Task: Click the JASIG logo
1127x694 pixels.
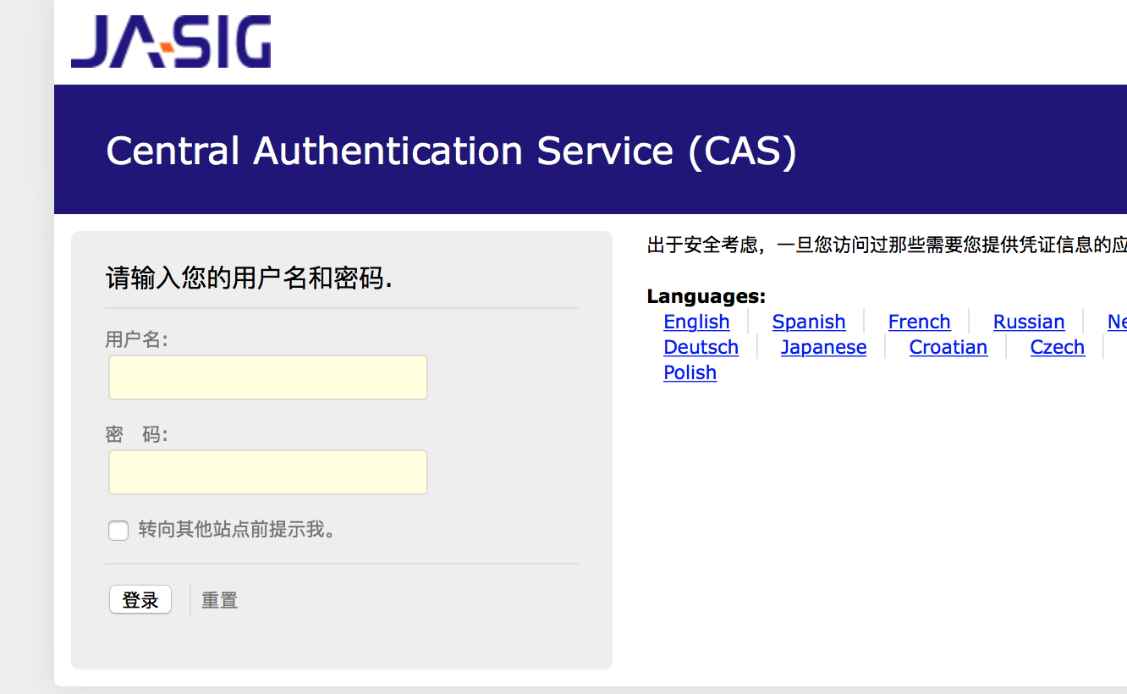Action: pyautogui.click(x=171, y=41)
